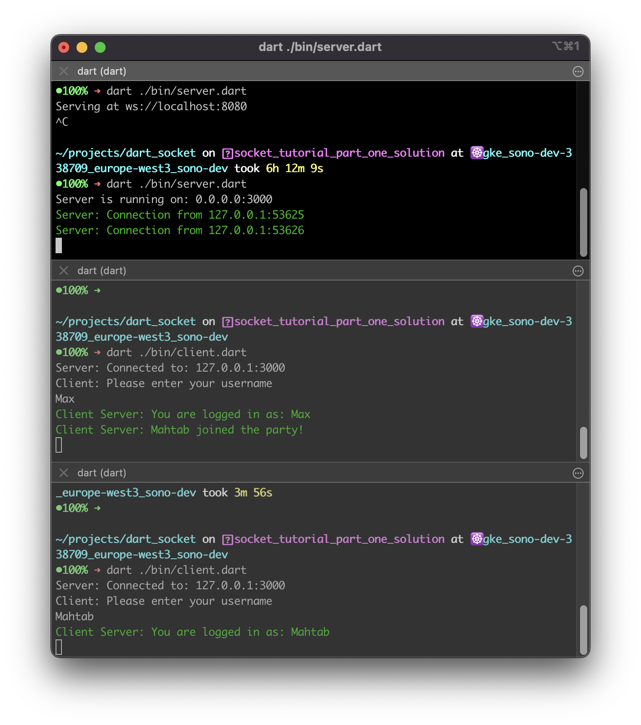This screenshot has width=641, height=725.
Task: Select middle pane title 'dart (dart)'
Action: point(102,271)
